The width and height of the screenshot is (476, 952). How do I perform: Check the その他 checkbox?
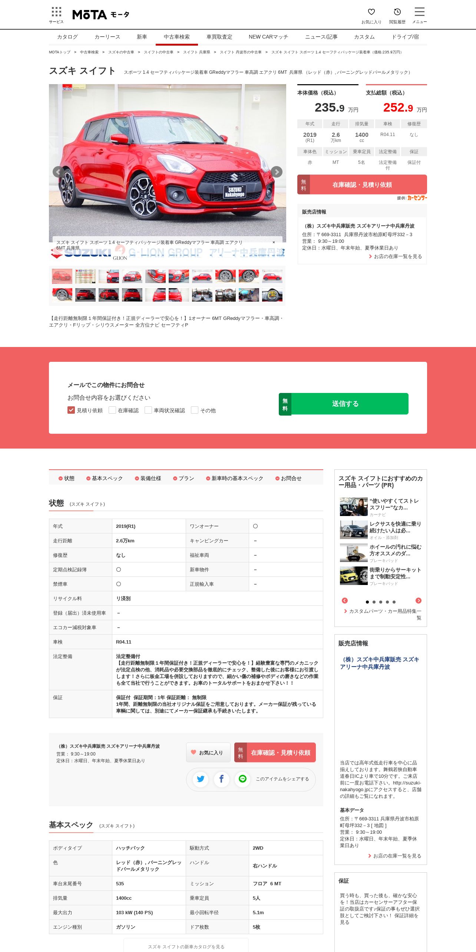point(195,410)
